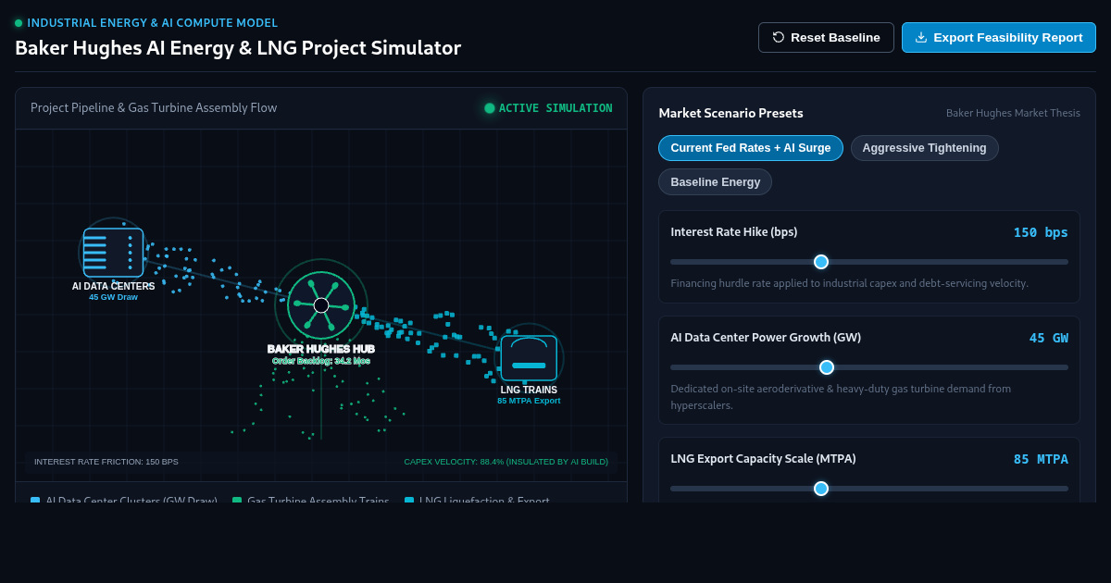Click the LNG Liquefaction & Export legend swatch

409,502
